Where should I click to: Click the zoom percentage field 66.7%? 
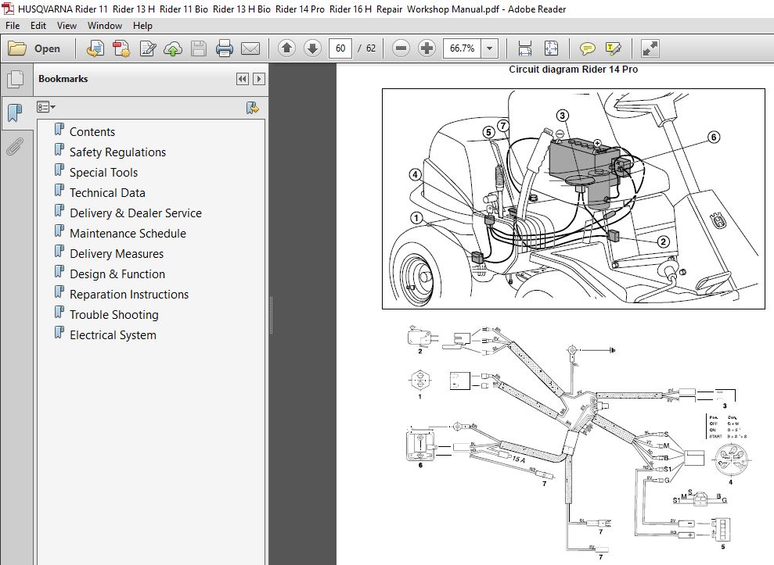(x=462, y=48)
